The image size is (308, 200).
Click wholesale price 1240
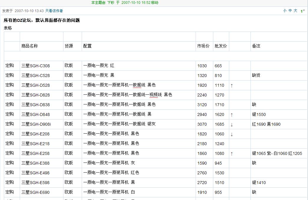219,144
